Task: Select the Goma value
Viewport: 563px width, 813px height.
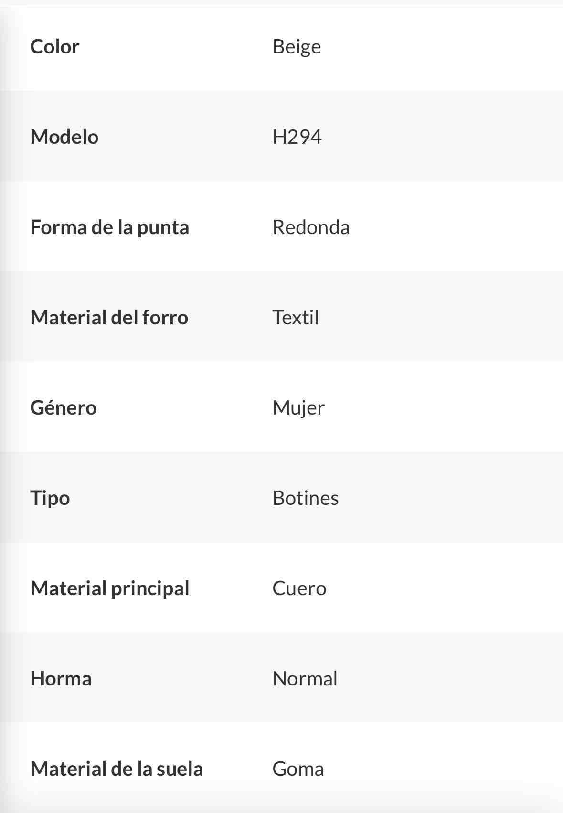Action: pyautogui.click(x=298, y=769)
